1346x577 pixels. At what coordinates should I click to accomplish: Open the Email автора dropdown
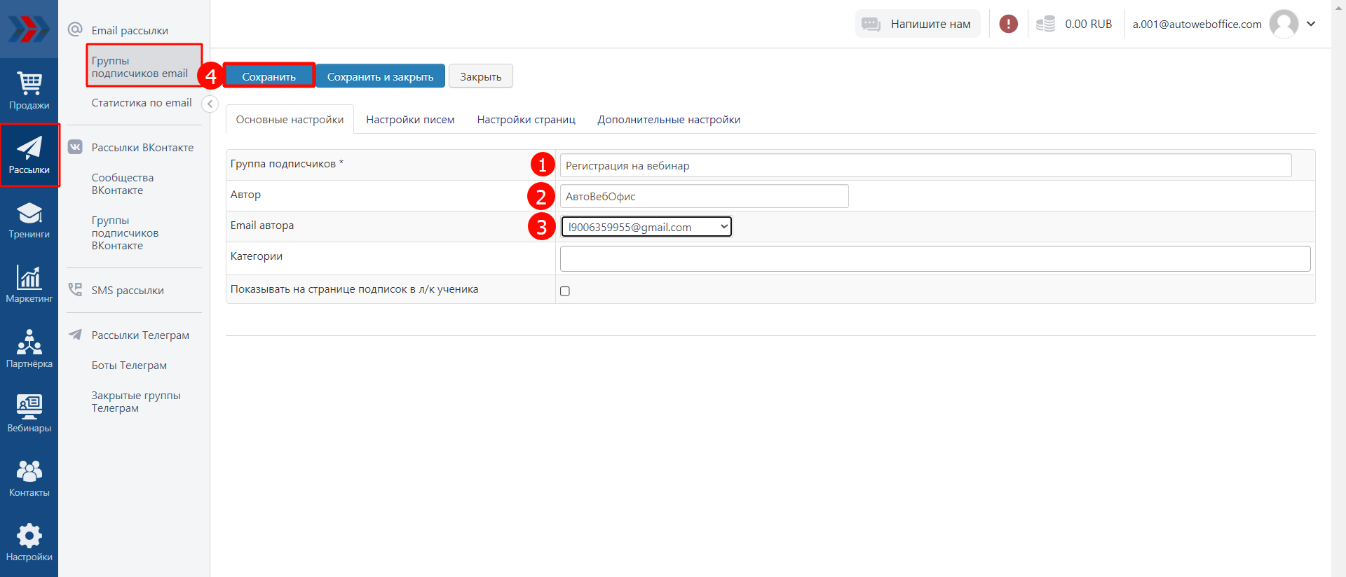pyautogui.click(x=646, y=227)
